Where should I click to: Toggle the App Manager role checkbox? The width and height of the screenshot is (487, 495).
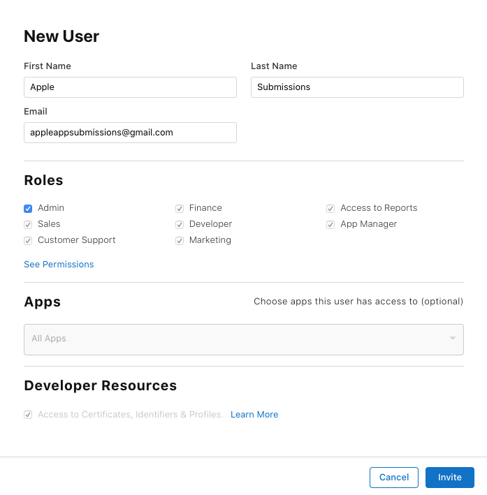tap(330, 224)
